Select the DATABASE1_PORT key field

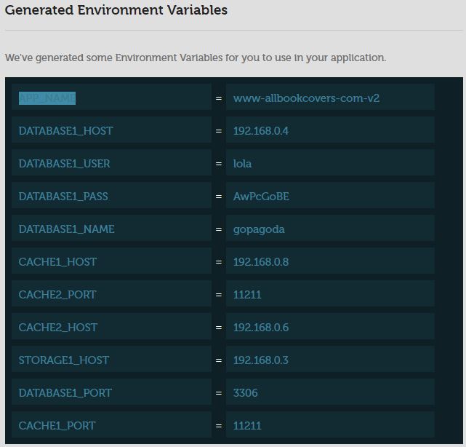click(111, 392)
